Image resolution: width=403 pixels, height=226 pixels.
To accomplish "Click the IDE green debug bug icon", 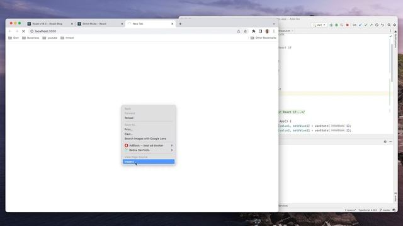I will tap(336, 25).
